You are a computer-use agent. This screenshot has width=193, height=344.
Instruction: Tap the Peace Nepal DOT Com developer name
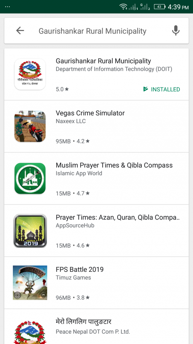click(x=93, y=332)
